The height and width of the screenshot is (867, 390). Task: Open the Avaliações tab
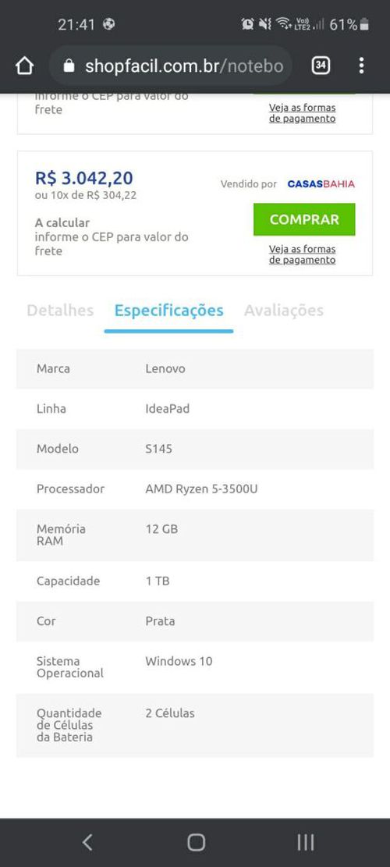284,311
